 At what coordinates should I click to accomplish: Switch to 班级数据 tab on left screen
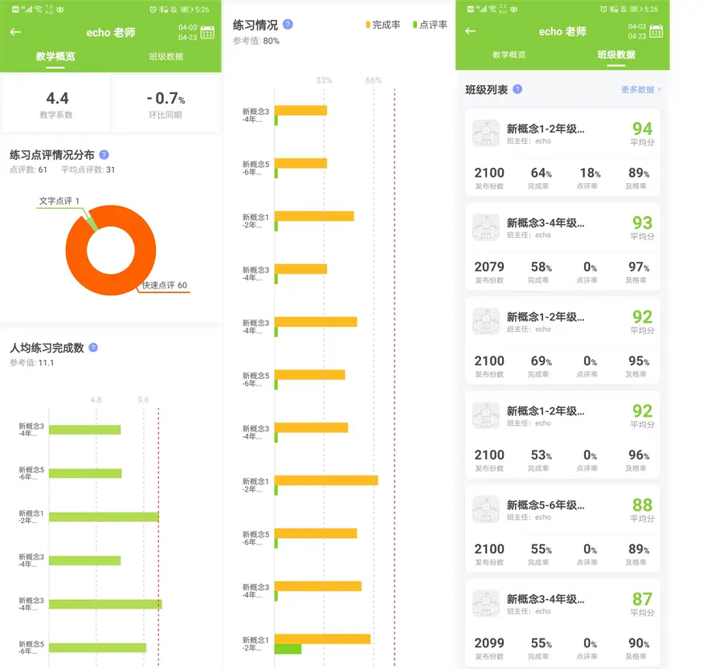[x=166, y=56]
